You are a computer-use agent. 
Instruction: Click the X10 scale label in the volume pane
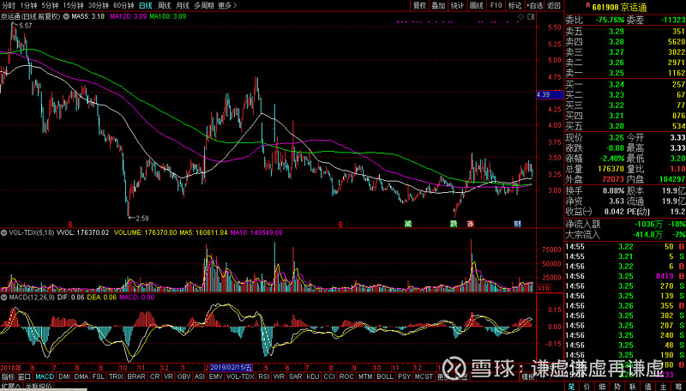544,288
